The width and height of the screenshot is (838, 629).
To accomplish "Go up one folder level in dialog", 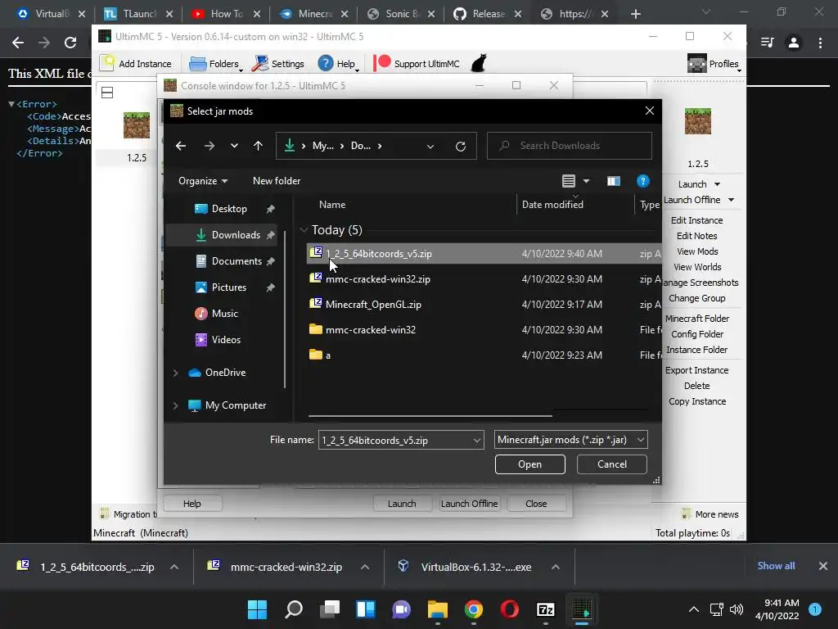I will [x=258, y=146].
